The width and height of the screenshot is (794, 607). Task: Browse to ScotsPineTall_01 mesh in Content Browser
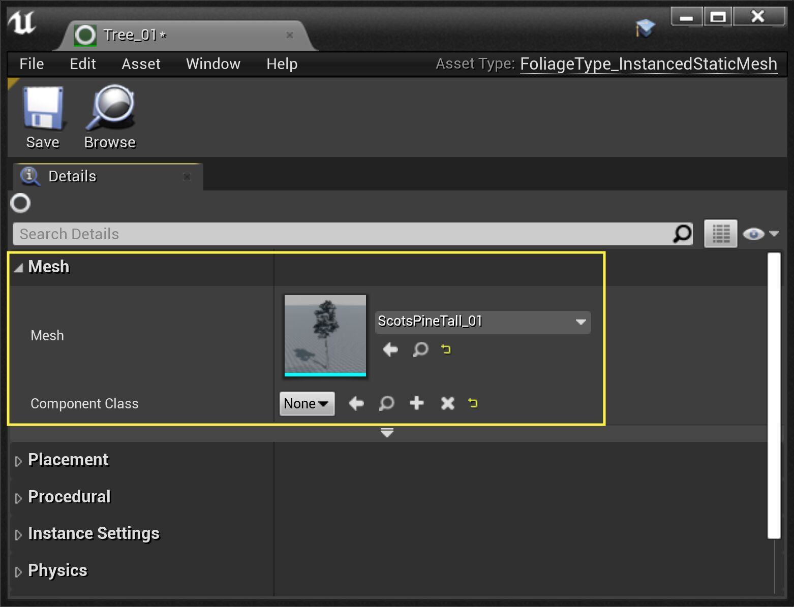(420, 349)
